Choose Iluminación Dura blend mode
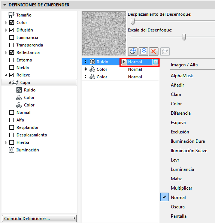The height and width of the screenshot is (223, 215). coord(188,141)
